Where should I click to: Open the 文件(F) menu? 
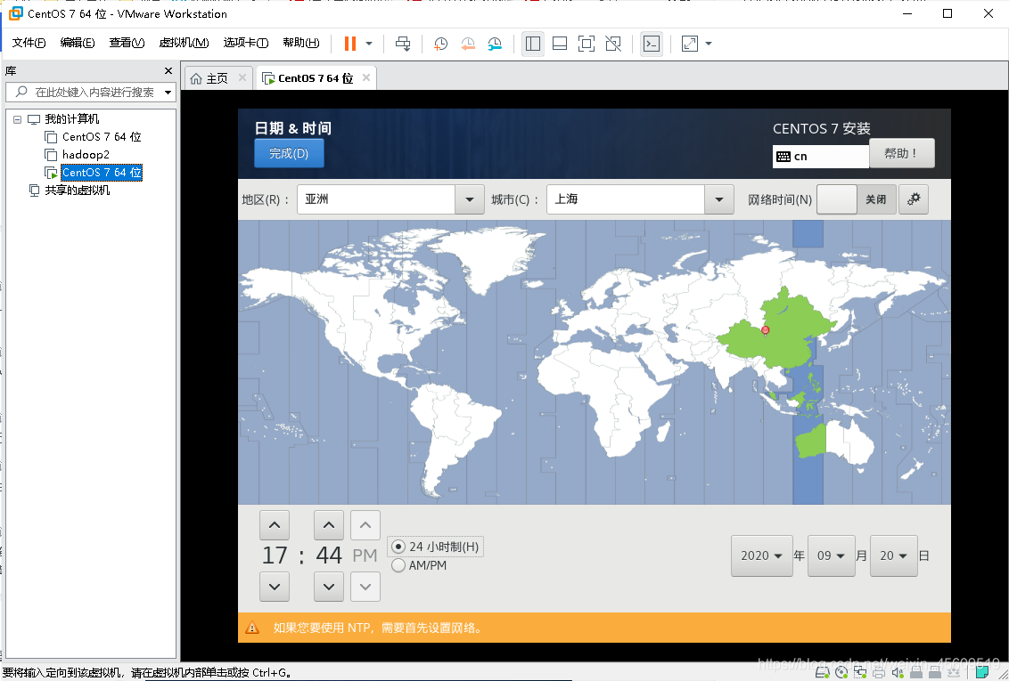point(29,43)
